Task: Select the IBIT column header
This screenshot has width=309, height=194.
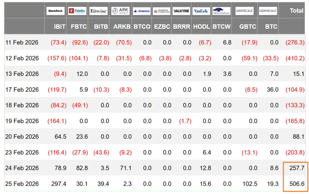Action: tap(59, 27)
